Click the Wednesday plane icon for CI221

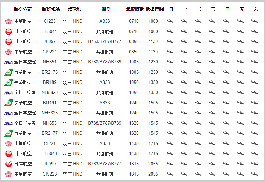click(x=212, y=143)
